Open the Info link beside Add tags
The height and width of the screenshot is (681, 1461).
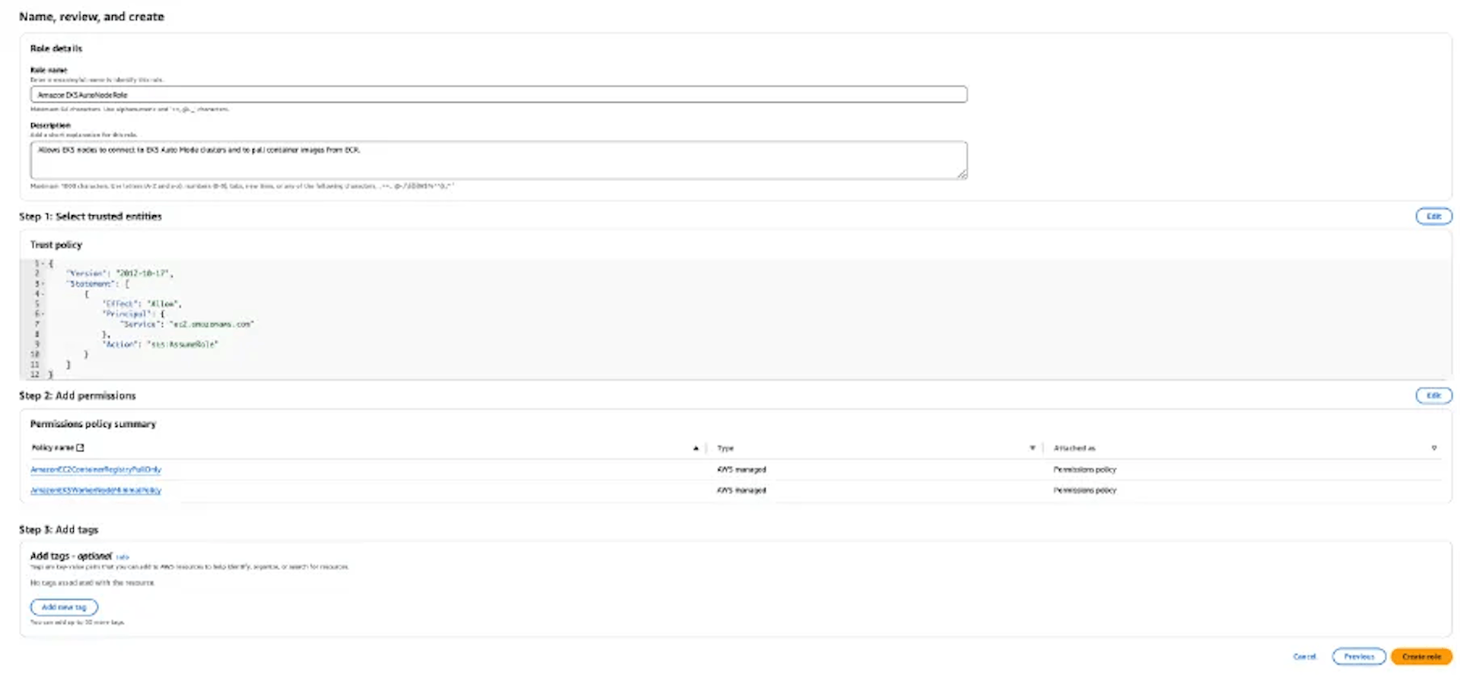click(x=123, y=557)
